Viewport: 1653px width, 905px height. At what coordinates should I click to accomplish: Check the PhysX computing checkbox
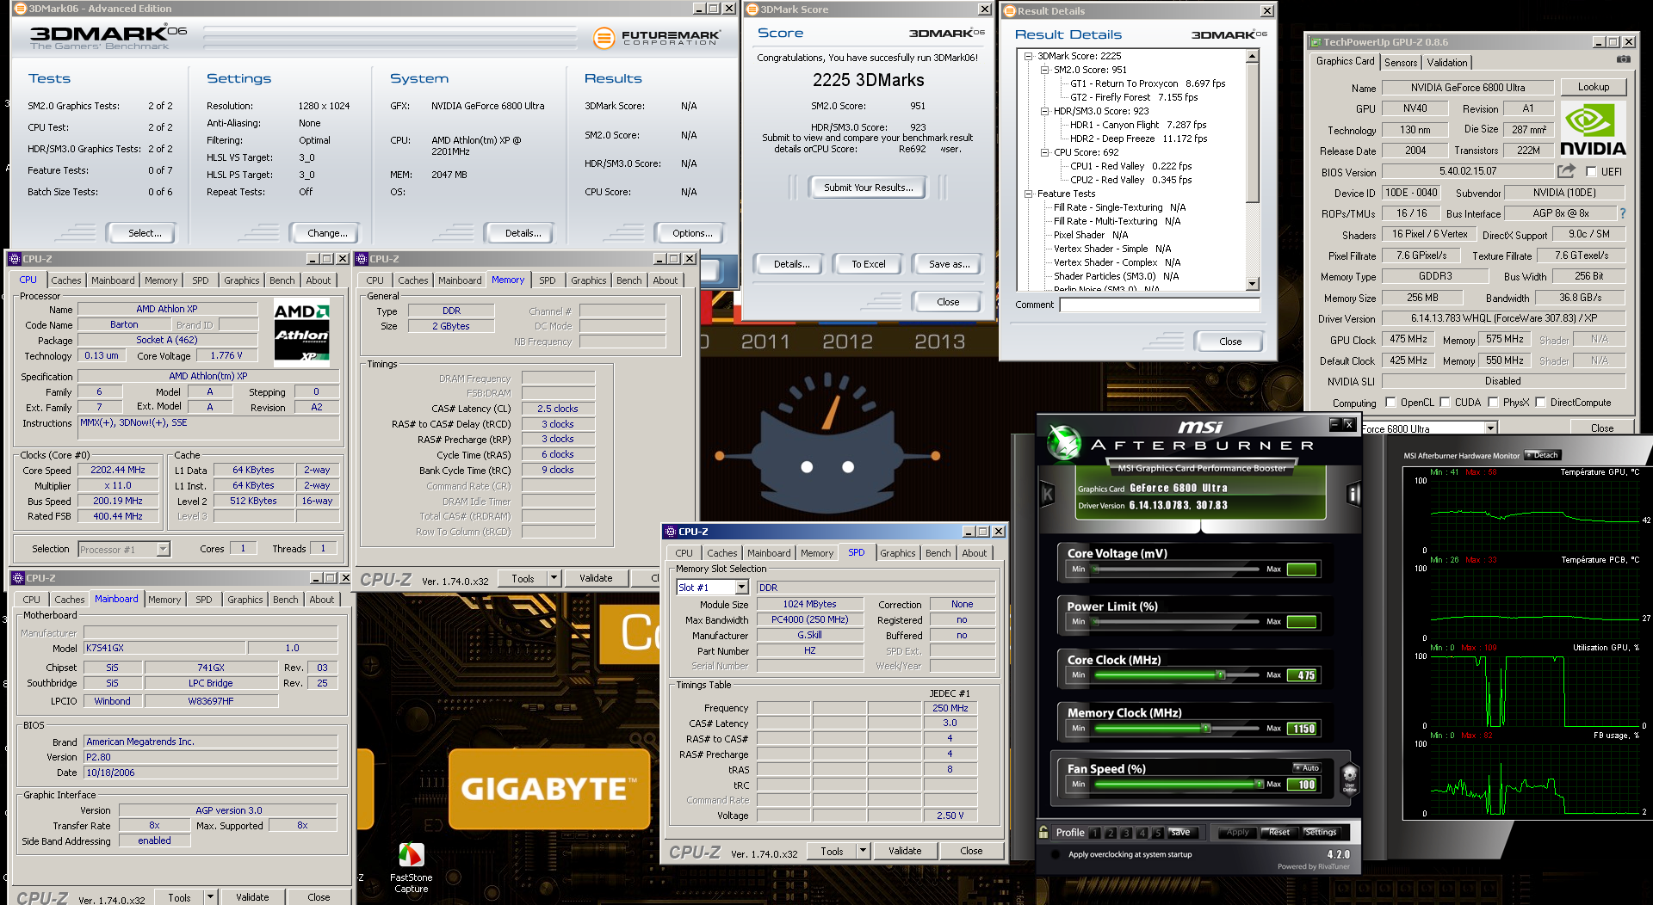(1493, 402)
